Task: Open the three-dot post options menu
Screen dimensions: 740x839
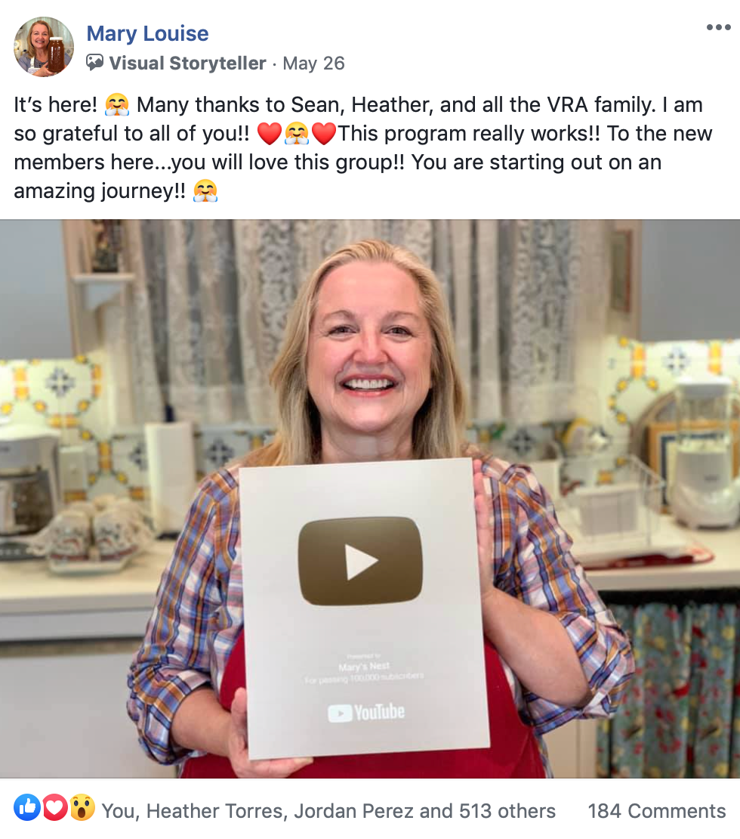Action: [x=718, y=27]
